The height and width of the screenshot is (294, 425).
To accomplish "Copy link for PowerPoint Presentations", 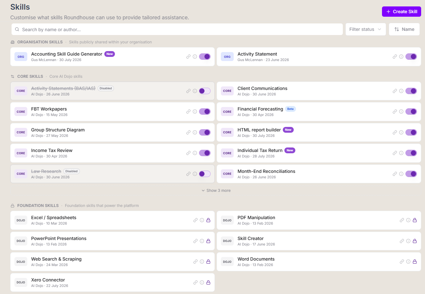I will click(195, 241).
